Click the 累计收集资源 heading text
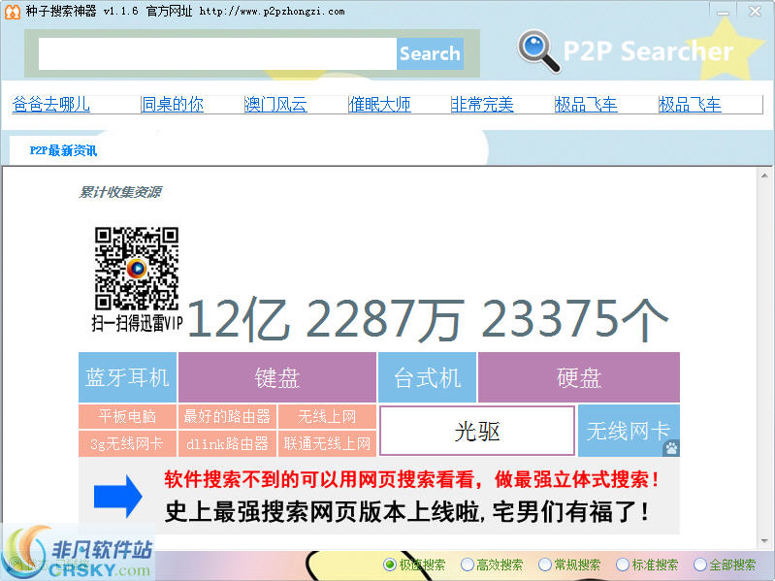Screen dimensions: 775x581 click(120, 192)
